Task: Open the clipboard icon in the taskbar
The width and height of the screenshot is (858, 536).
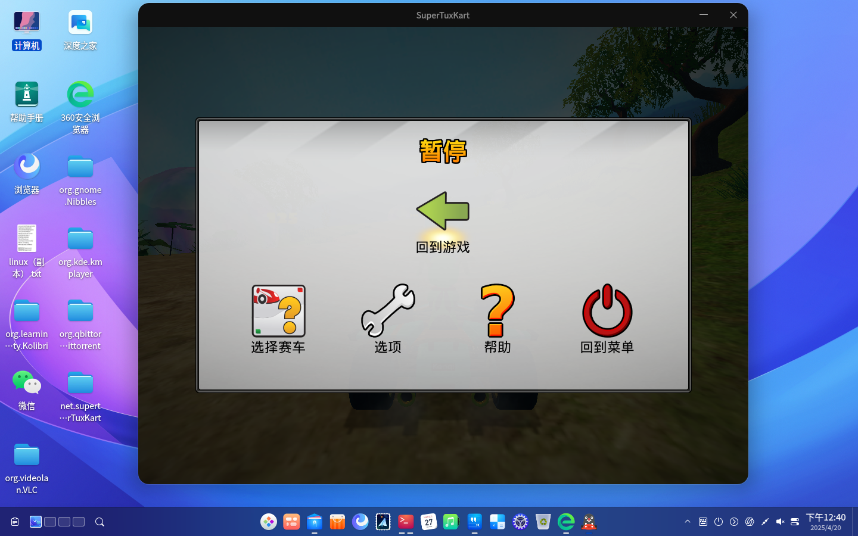Action: point(15,522)
